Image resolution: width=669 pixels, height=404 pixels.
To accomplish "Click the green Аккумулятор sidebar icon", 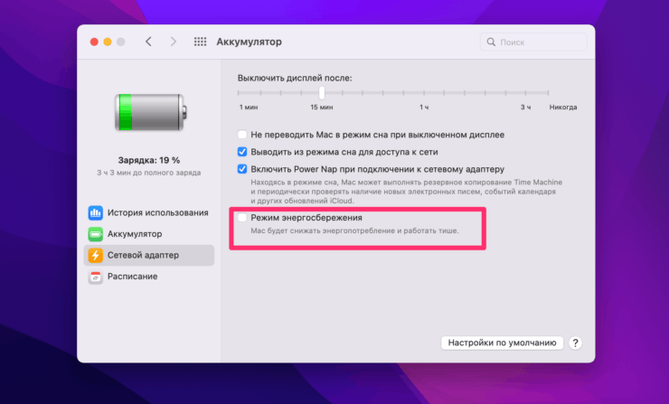I will point(95,234).
